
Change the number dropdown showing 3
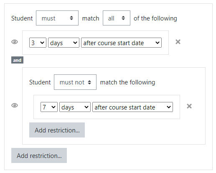coord(38,43)
